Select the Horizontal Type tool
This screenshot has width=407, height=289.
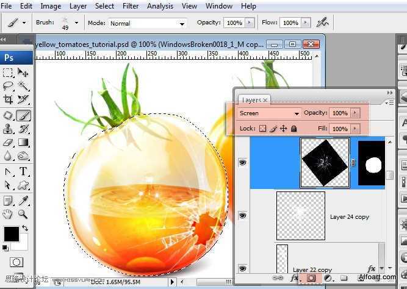click(x=23, y=171)
